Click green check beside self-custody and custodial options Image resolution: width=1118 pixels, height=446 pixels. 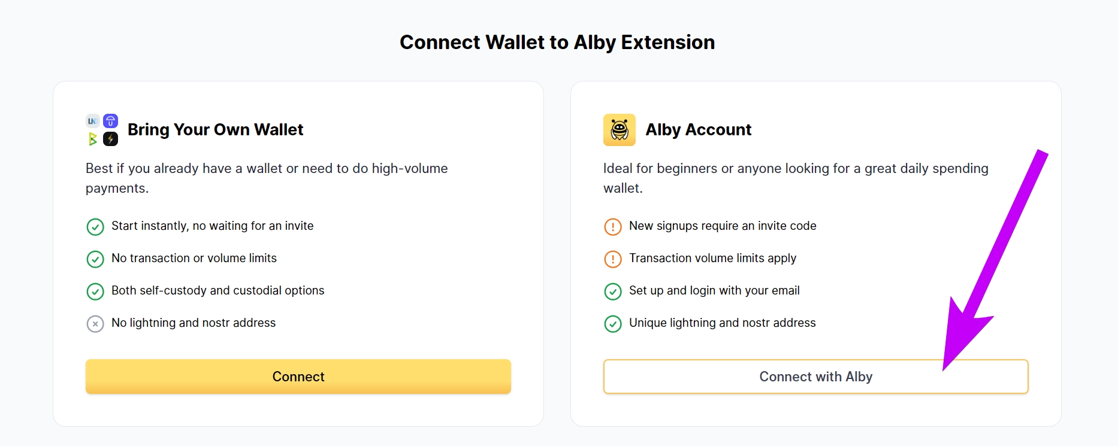click(95, 292)
